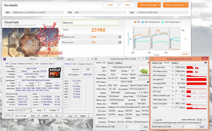Switch to the Mainboard tab in CPU-Z
This screenshot has height=131, width=212.
point(22,64)
